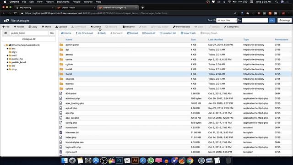Open Chrome History menu
The height and width of the screenshot is (165, 293).
(x=49, y=2)
